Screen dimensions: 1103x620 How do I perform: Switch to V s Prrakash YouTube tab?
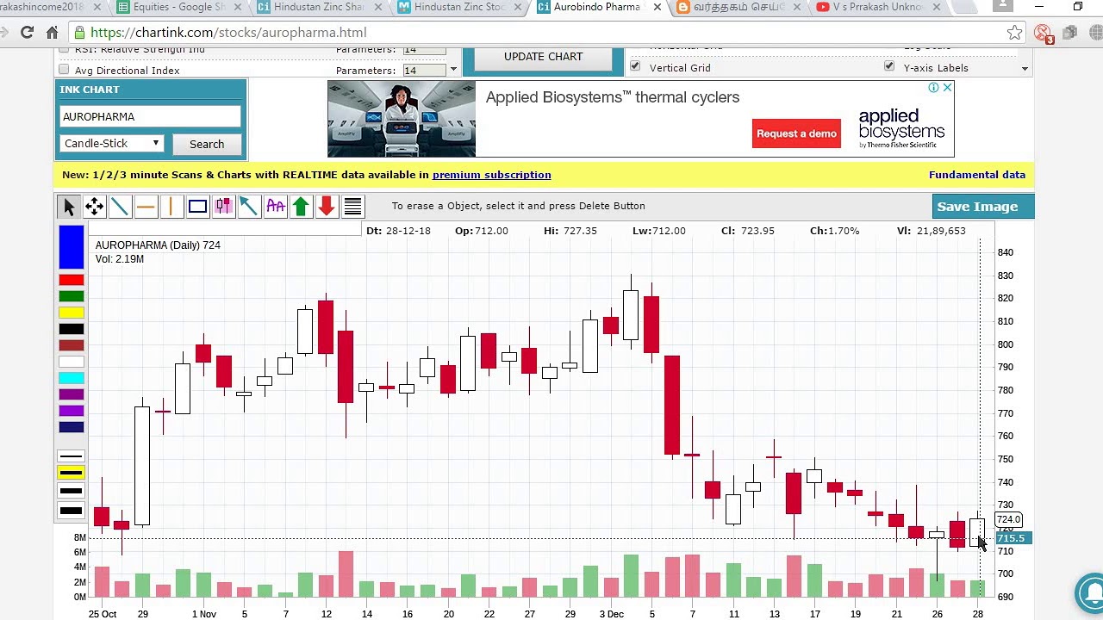tap(879, 8)
